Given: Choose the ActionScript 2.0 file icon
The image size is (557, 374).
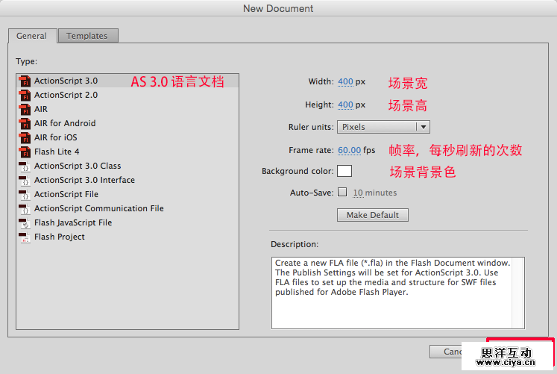Looking at the screenshot, I should 25,95.
